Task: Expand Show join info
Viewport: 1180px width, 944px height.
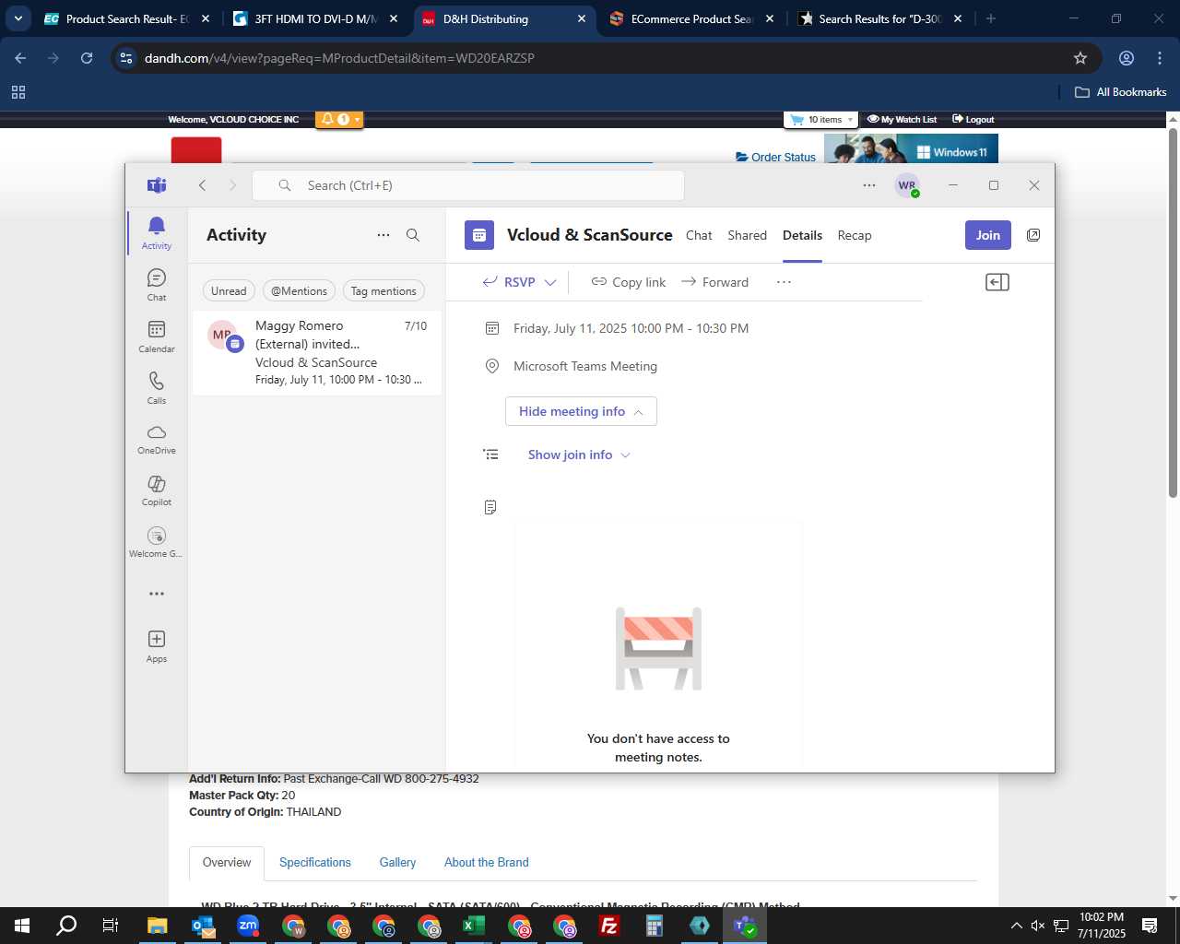Action: [579, 454]
